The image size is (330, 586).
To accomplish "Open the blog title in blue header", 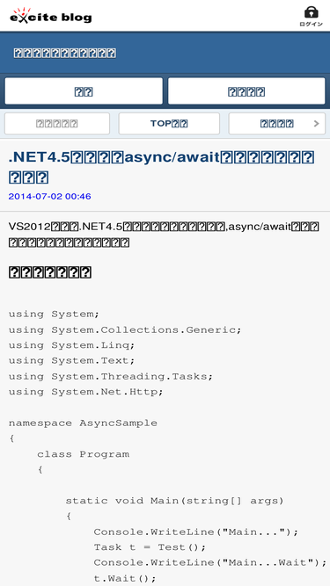I will click(x=65, y=53).
